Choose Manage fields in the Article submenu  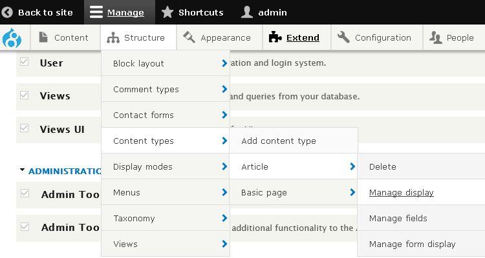pyautogui.click(x=421, y=218)
